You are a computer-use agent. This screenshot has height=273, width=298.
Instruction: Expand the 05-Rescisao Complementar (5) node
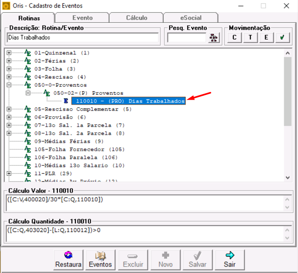click(x=9, y=109)
